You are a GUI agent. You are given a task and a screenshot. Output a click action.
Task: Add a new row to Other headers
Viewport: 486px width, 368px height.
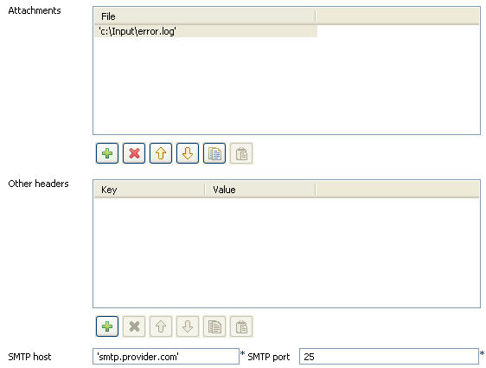click(107, 326)
